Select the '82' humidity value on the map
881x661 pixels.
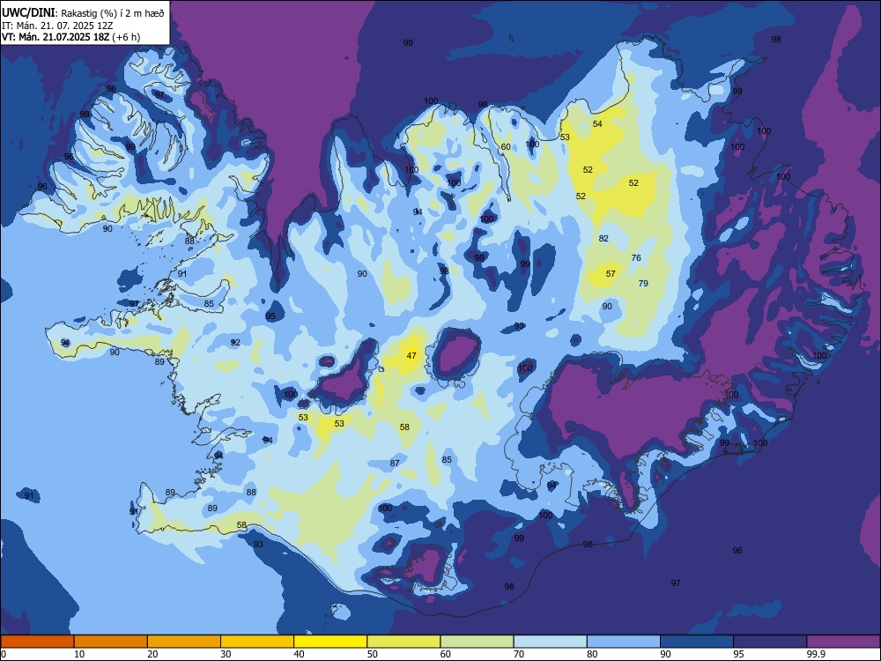coord(603,238)
